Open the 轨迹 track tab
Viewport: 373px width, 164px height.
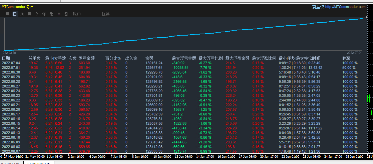tap(106, 14)
